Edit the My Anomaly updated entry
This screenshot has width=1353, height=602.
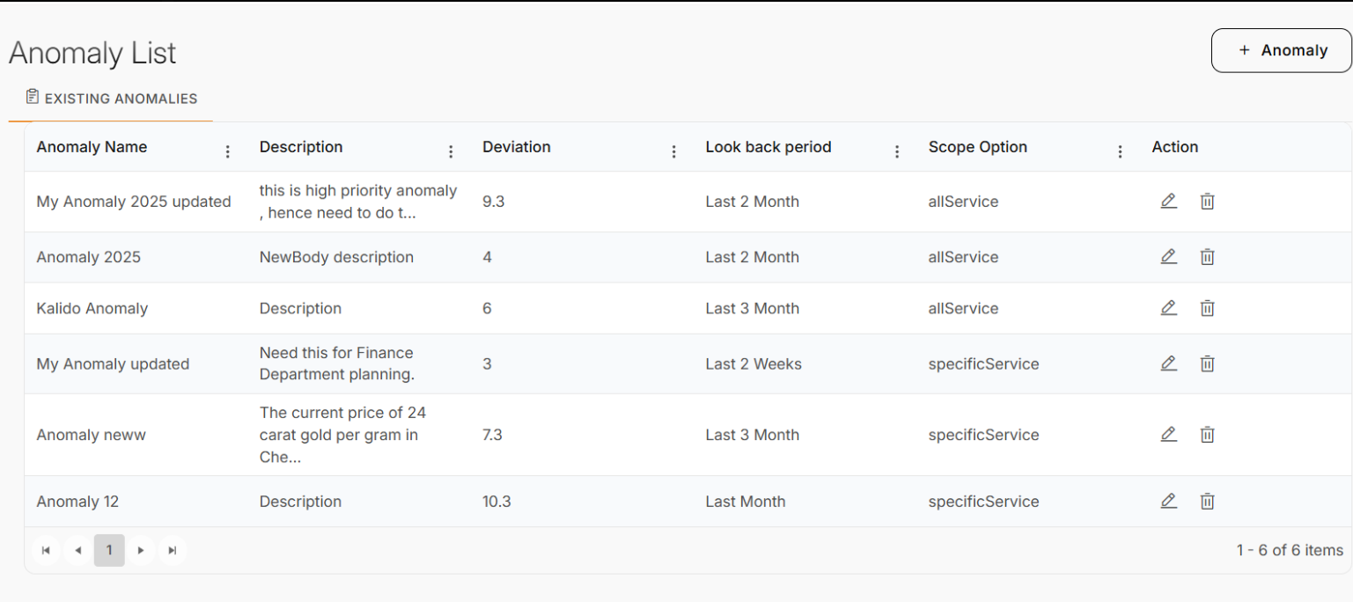(1168, 363)
